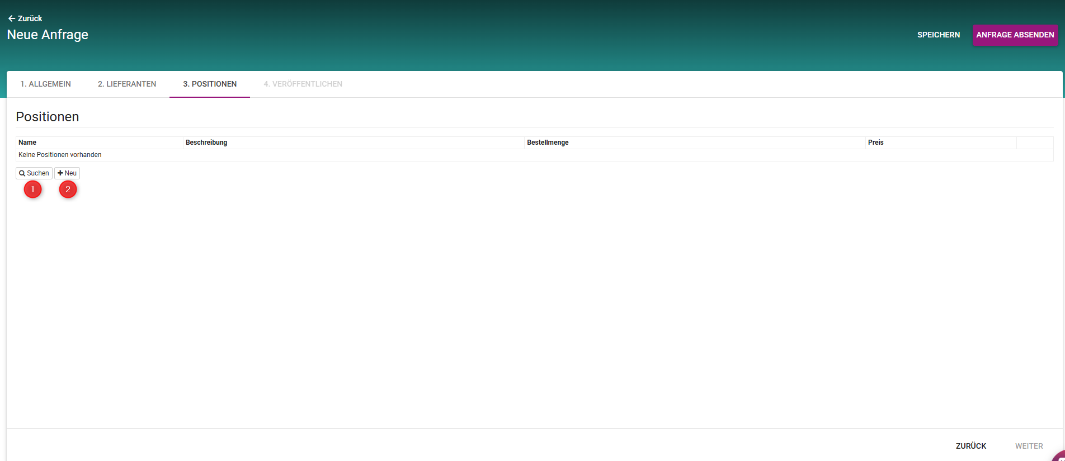The width and height of the screenshot is (1065, 461).
Task: Go to the 4. Veröffentlichen tab
Action: click(x=303, y=84)
